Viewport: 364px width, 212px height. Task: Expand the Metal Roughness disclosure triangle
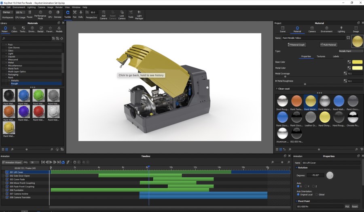click(x=276, y=81)
